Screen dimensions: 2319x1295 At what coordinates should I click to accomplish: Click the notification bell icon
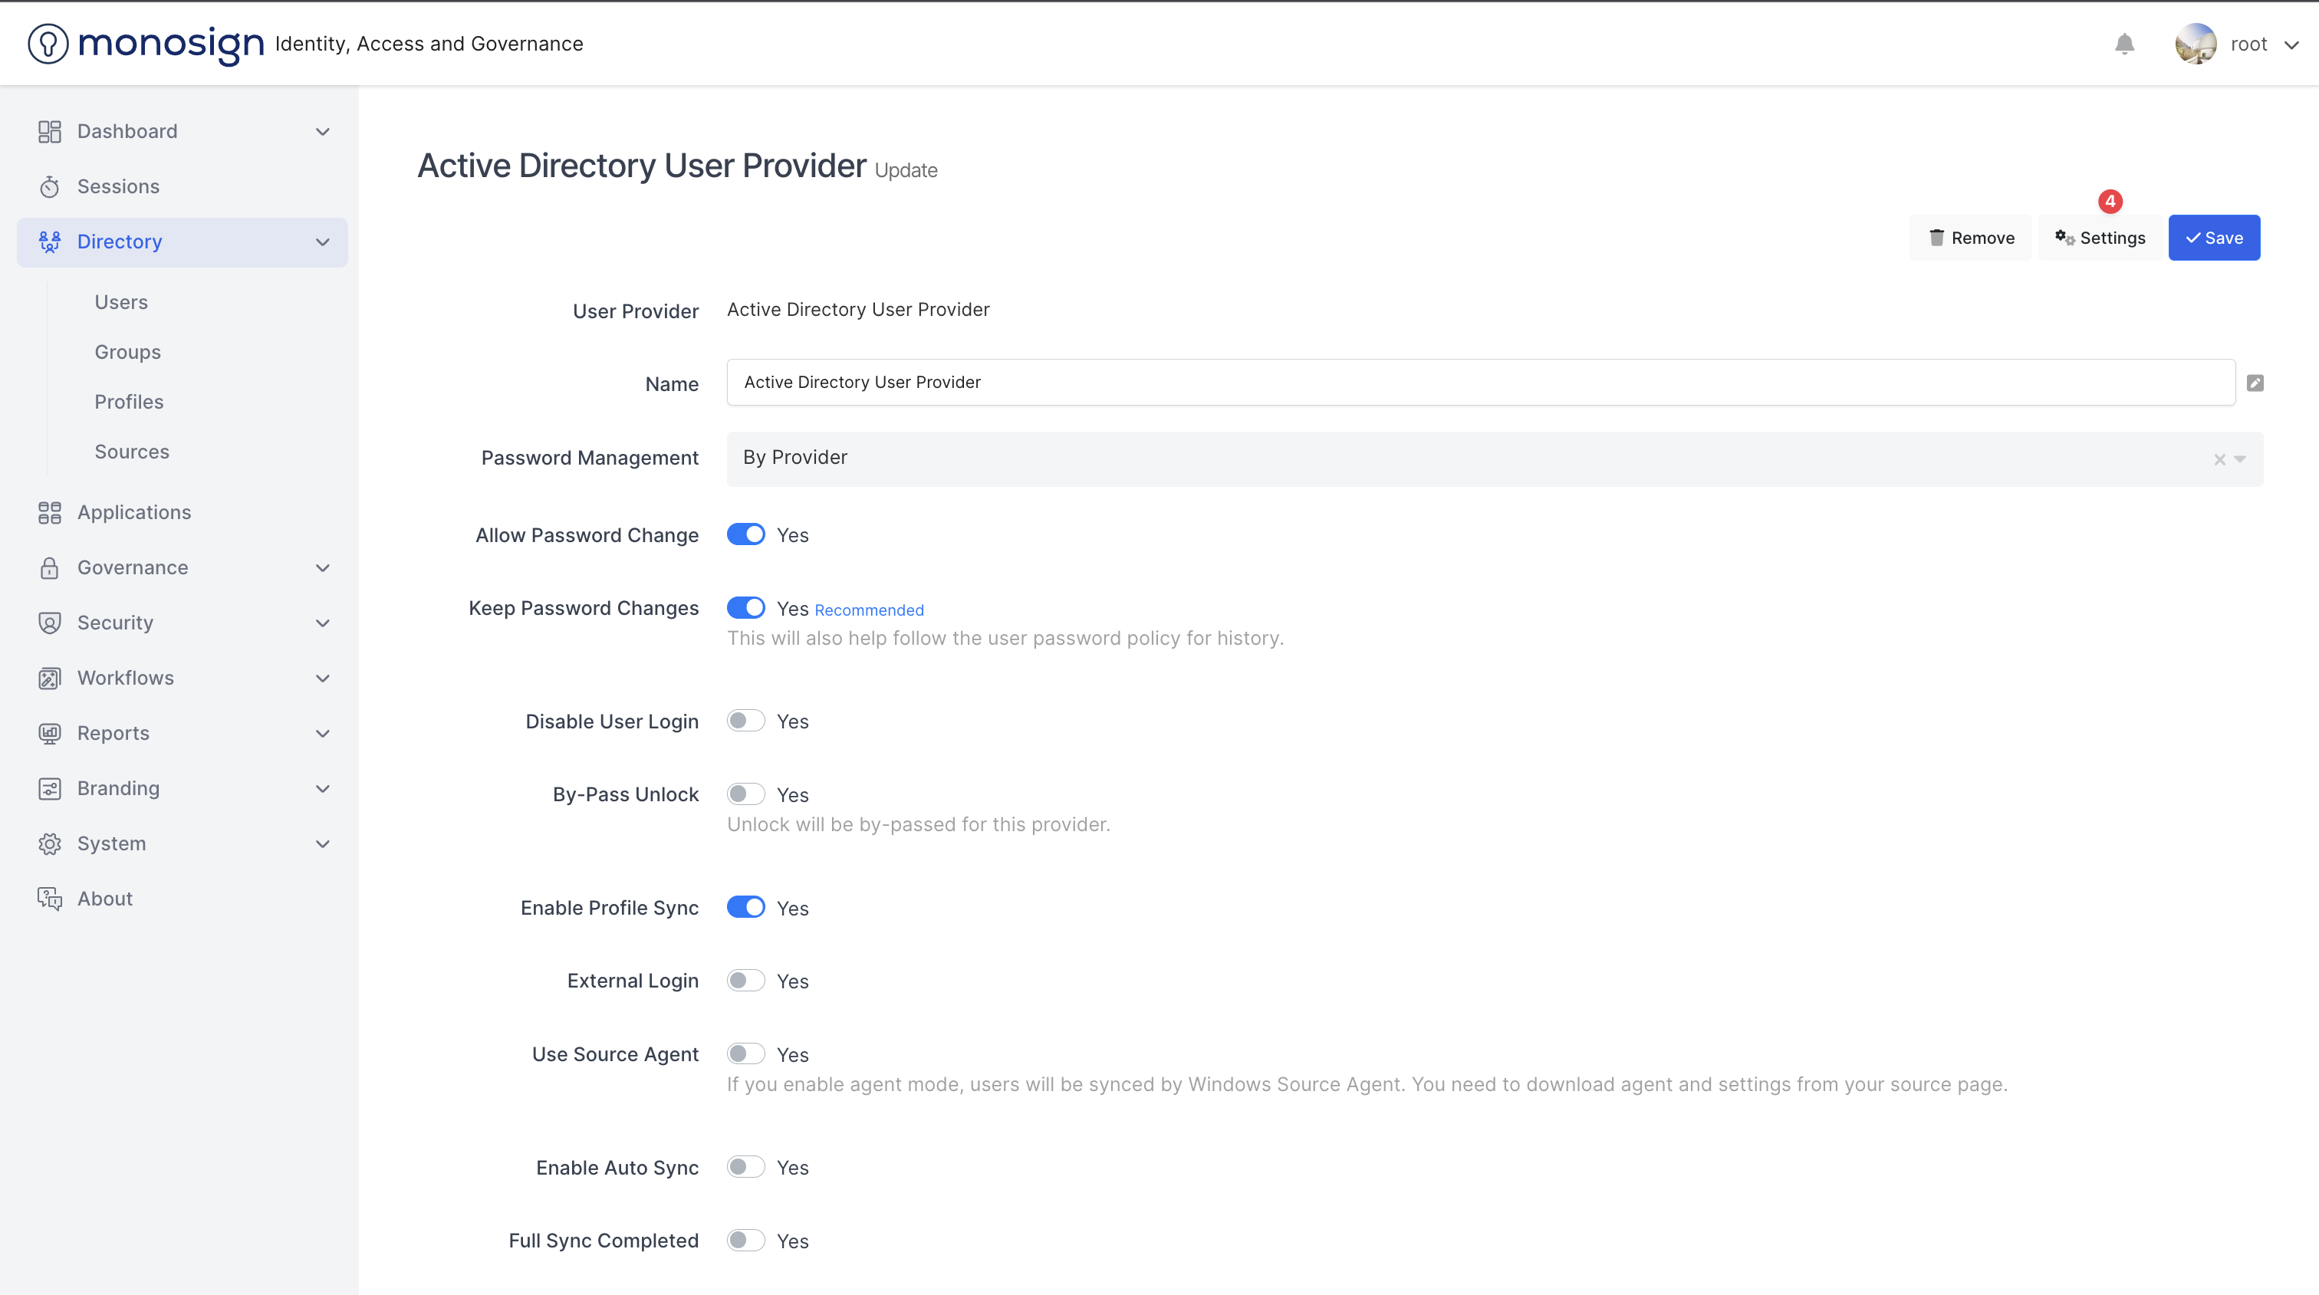click(2123, 44)
